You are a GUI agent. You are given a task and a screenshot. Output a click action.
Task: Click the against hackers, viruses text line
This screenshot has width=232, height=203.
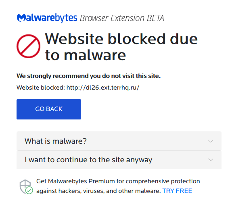(x=98, y=191)
